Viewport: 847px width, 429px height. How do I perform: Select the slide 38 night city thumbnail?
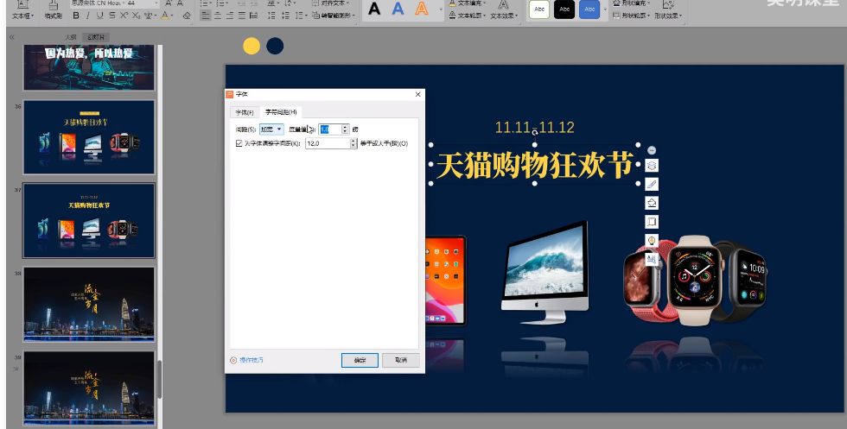pos(89,305)
